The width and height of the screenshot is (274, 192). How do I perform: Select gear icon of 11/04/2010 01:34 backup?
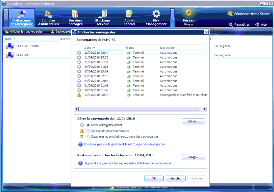pyautogui.click(x=79, y=62)
